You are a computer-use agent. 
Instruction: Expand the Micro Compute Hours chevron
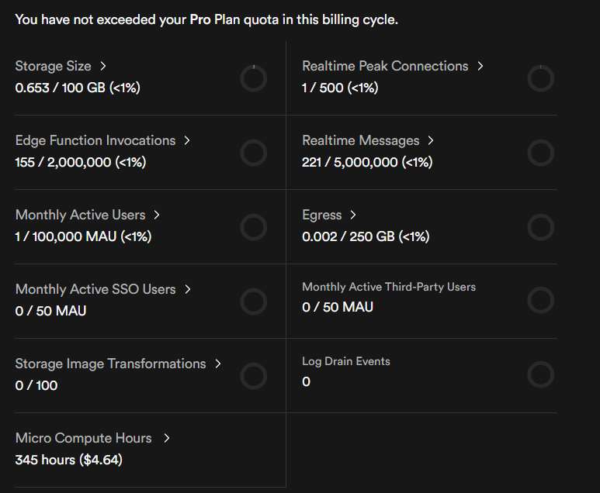pyautogui.click(x=166, y=438)
